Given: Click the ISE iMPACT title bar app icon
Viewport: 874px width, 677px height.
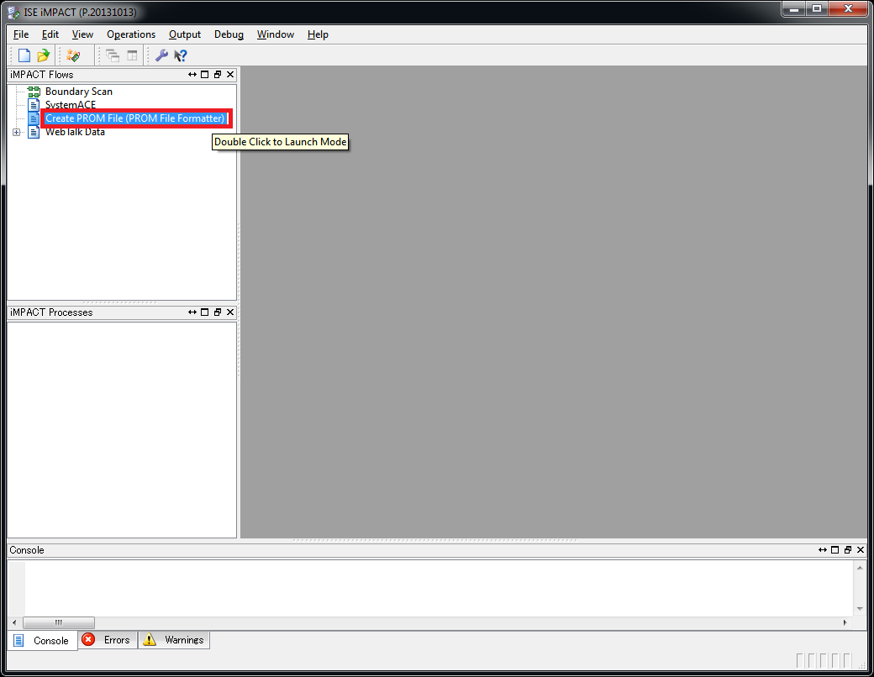Looking at the screenshot, I should tap(13, 13).
